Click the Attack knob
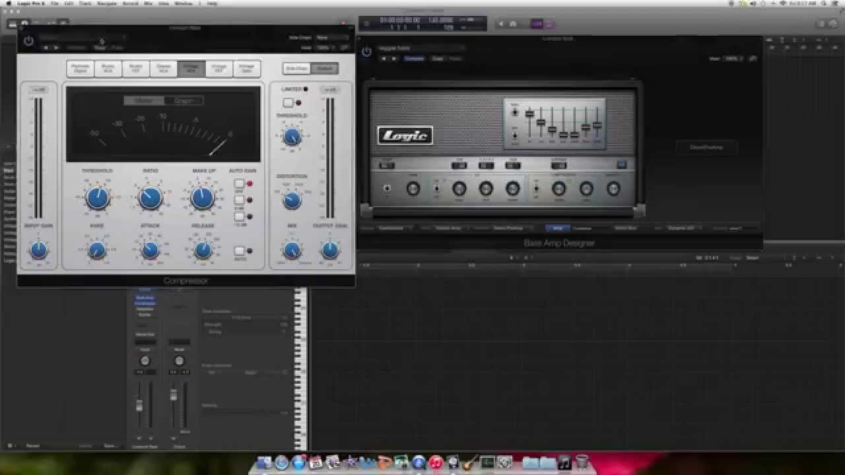This screenshot has height=475, width=845. 150,249
